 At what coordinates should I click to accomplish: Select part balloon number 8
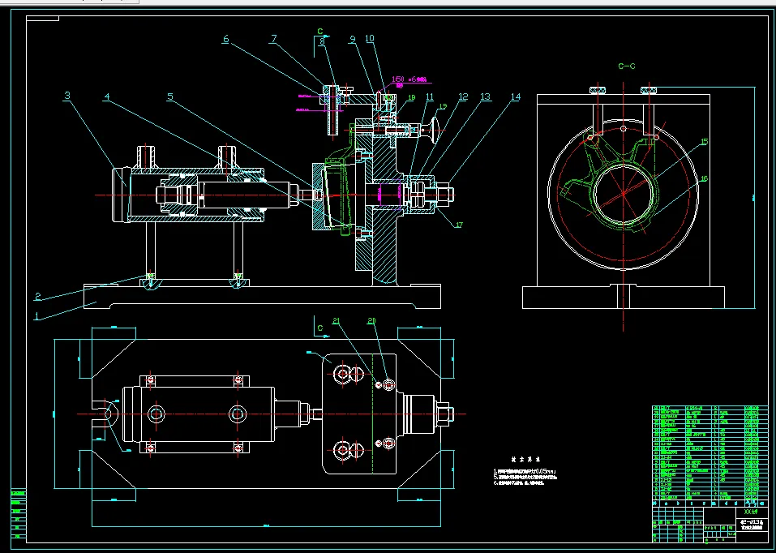coord(322,41)
